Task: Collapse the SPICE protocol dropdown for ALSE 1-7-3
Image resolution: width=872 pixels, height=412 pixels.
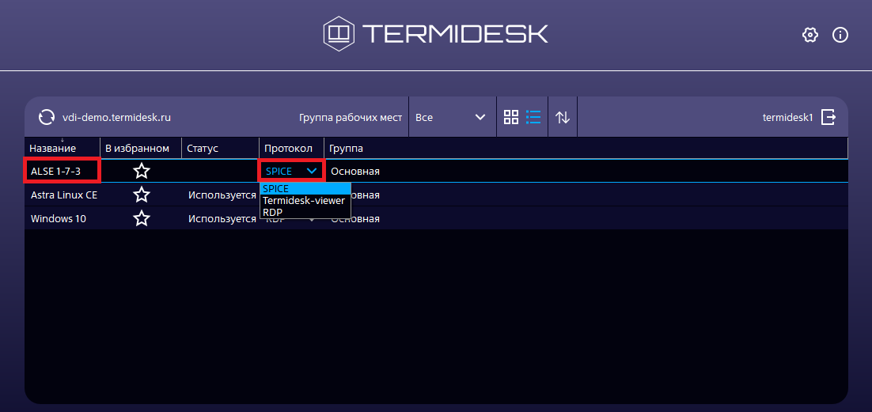Action: 291,171
